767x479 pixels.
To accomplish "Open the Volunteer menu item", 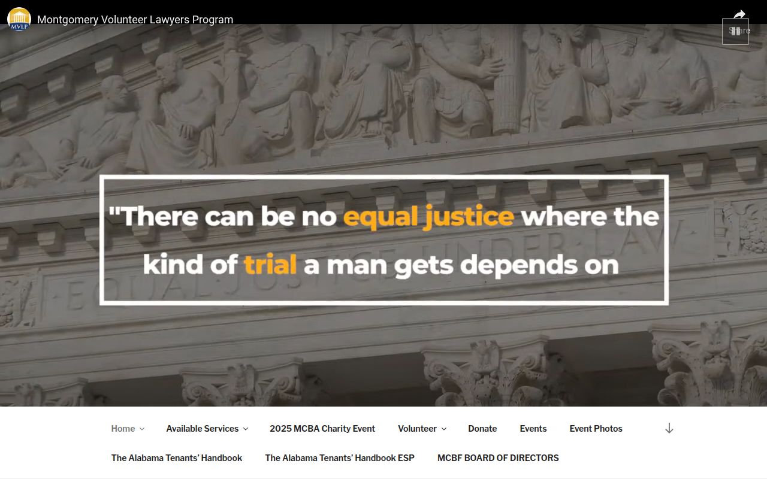I will [417, 429].
